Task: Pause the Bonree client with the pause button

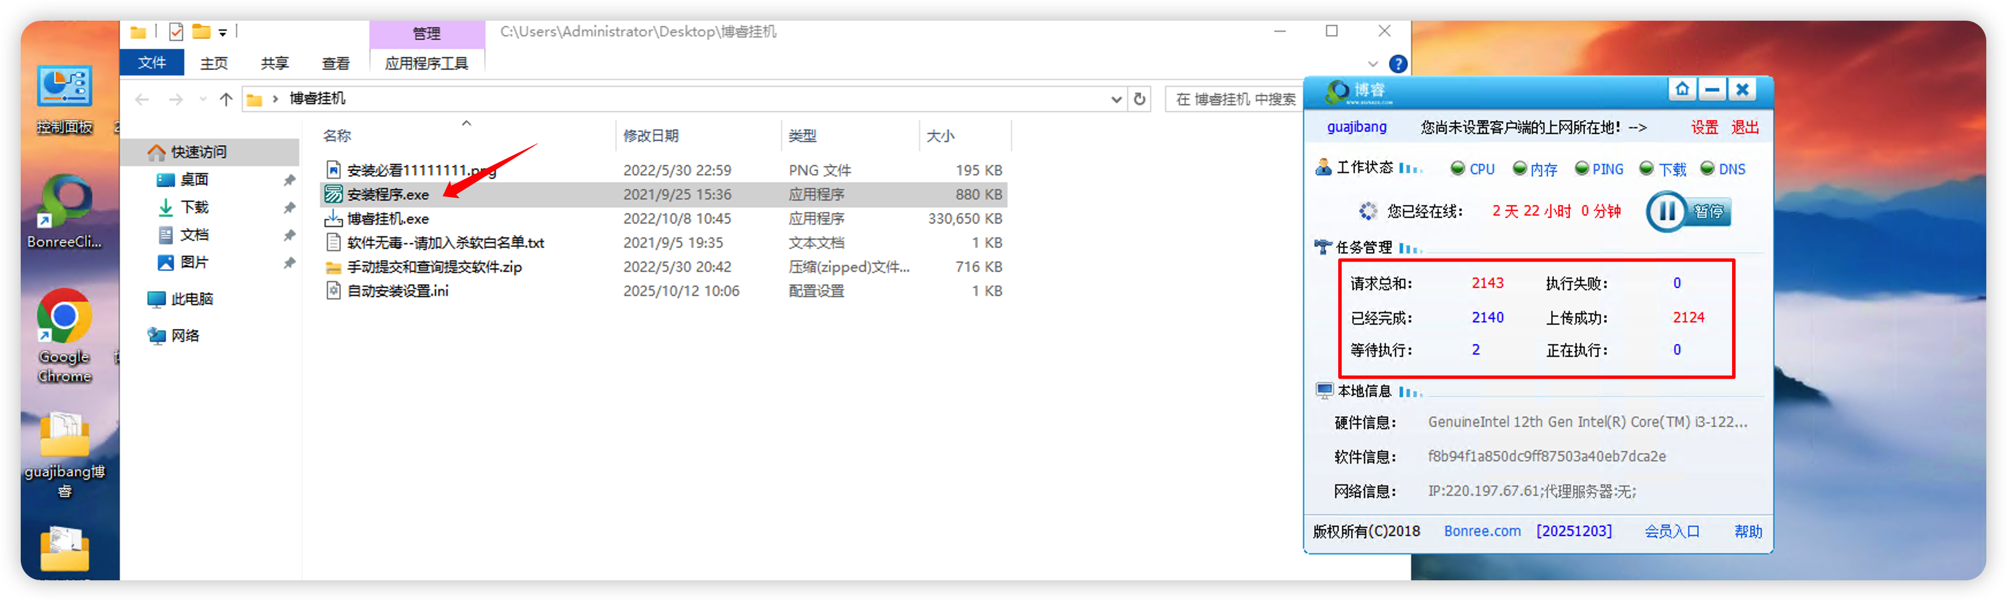Action: pos(1667,212)
